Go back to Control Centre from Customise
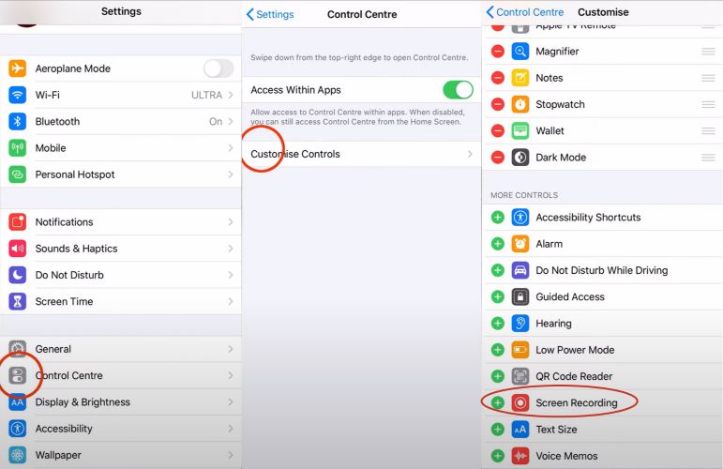 (x=525, y=12)
